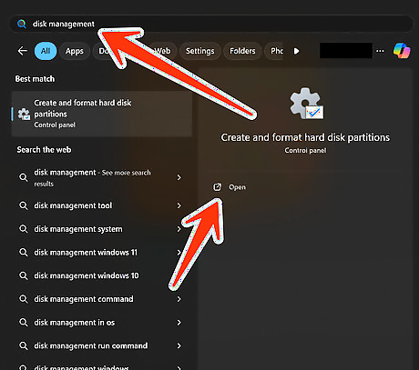Click the Open action link

(237, 187)
